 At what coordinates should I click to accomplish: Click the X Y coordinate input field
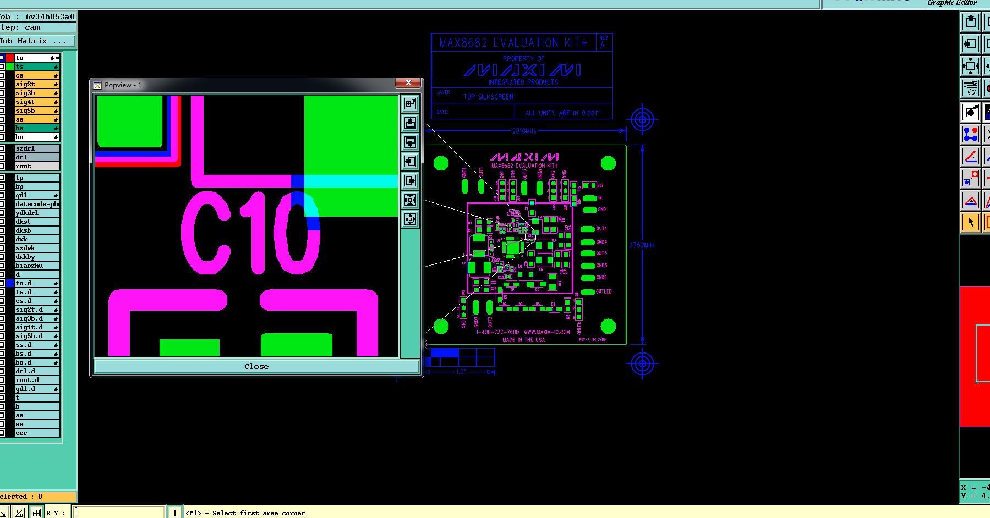pos(119,513)
